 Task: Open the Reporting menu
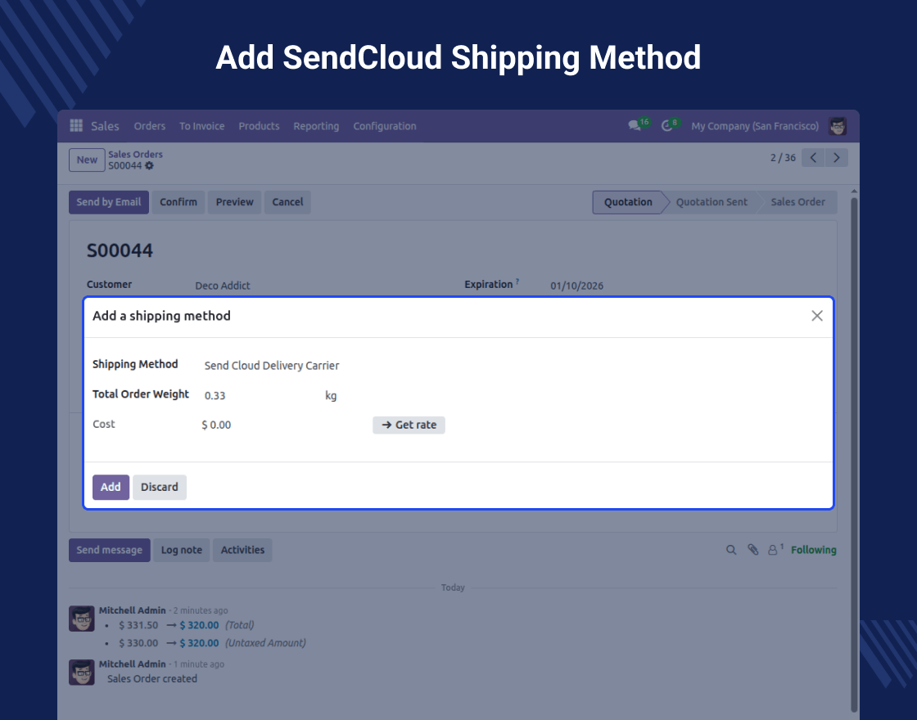316,126
